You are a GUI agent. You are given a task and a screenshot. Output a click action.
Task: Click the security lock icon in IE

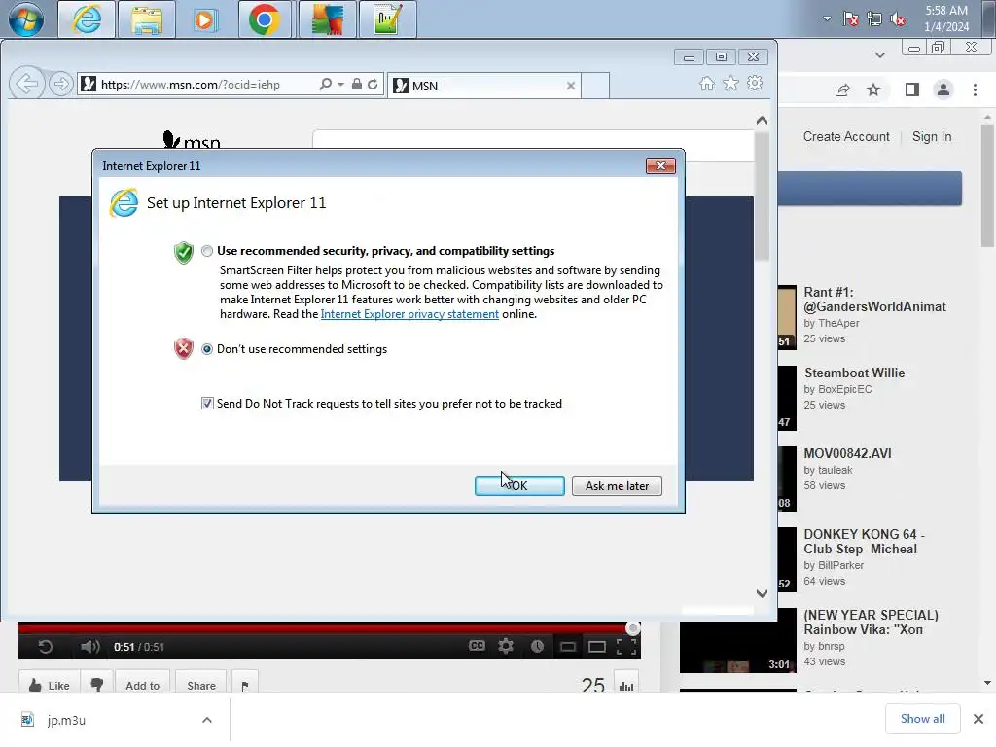pos(356,84)
